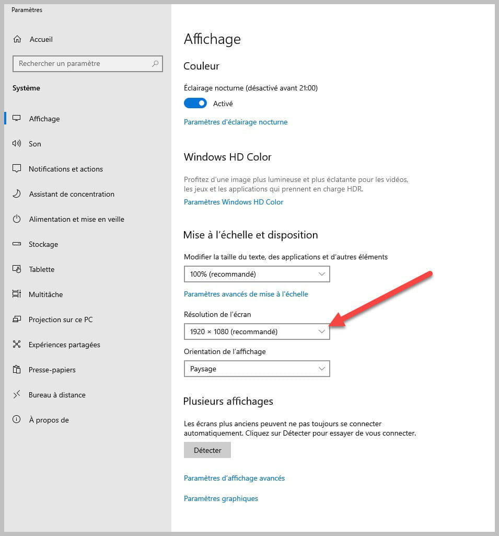Click the Projection sur ce PC icon
499x536 pixels.
point(16,320)
